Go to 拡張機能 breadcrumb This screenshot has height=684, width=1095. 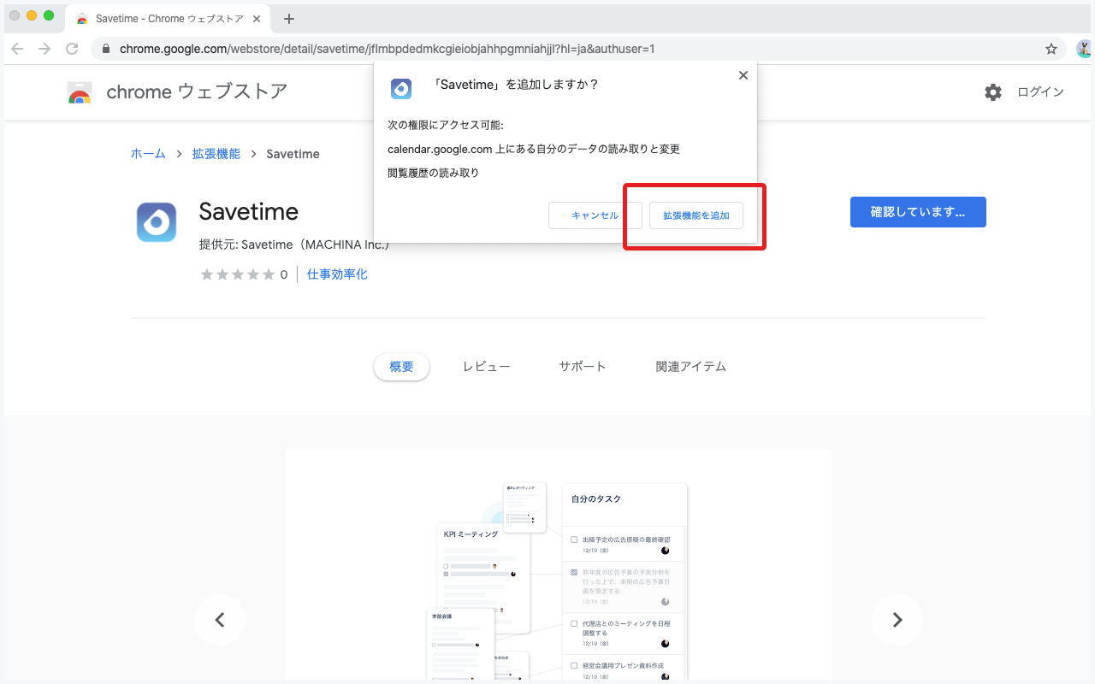point(216,154)
